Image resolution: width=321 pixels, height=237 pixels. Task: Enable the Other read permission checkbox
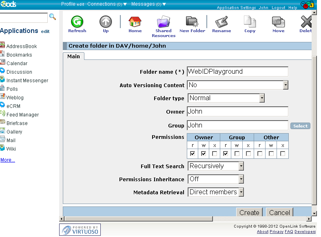[x=259, y=154]
